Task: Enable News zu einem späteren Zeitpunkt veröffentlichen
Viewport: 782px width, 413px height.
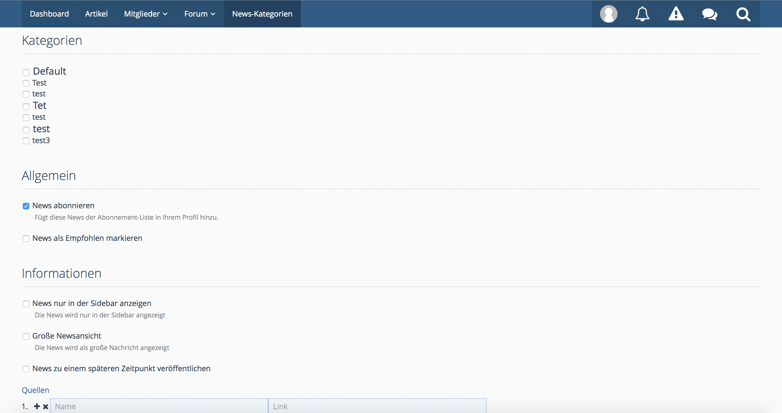Action: [x=26, y=369]
